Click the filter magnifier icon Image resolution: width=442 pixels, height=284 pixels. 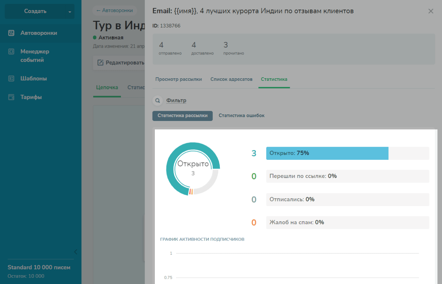pyautogui.click(x=157, y=101)
